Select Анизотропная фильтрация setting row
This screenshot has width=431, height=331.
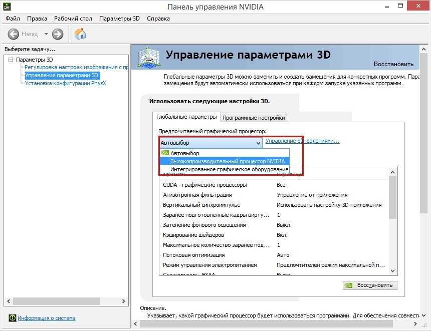coord(274,195)
